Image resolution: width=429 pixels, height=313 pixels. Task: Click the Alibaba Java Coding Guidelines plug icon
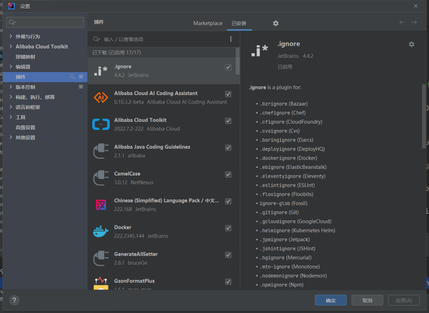coord(101,151)
